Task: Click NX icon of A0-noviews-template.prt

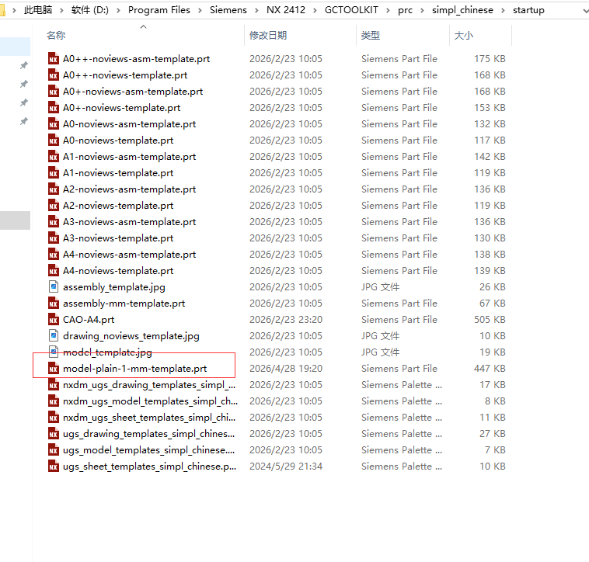Action: [54, 140]
